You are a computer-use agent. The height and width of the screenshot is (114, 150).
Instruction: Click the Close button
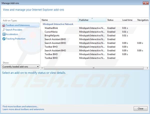click(x=140, y=109)
